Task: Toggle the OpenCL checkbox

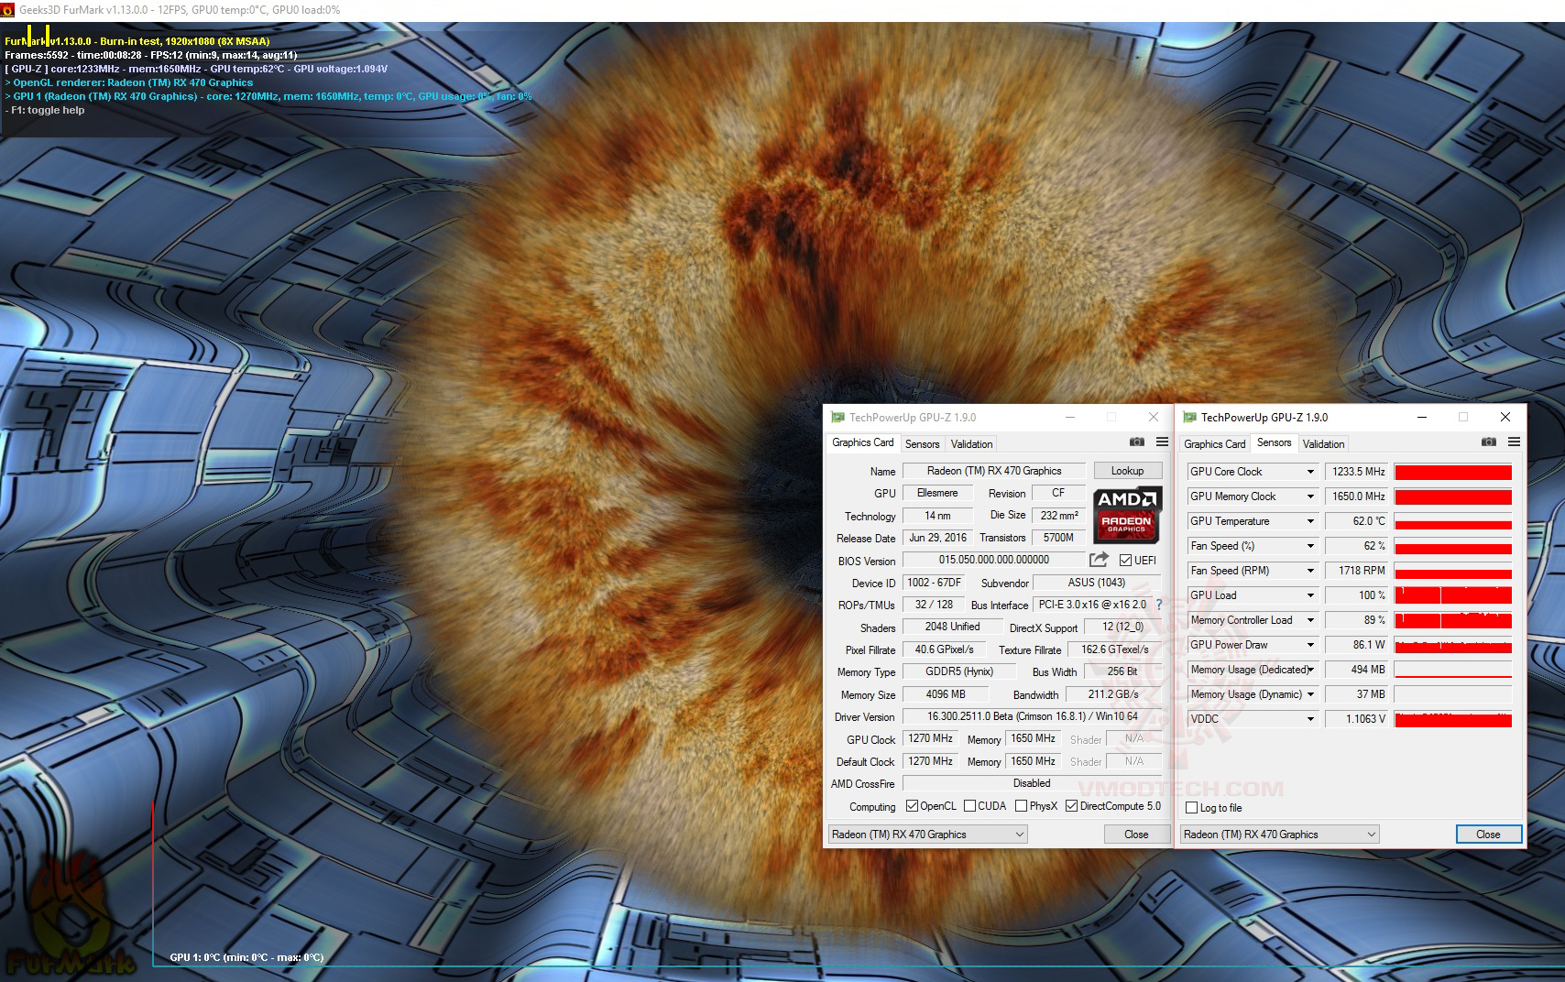Action: [x=912, y=806]
